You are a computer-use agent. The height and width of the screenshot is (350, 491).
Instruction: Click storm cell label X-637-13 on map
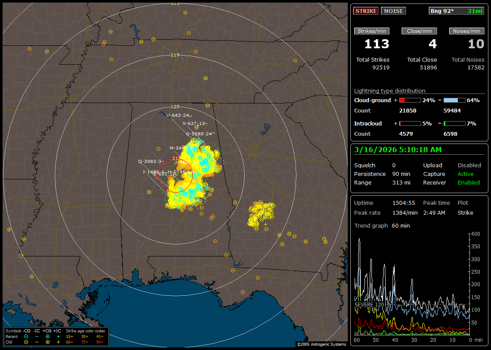194,123
